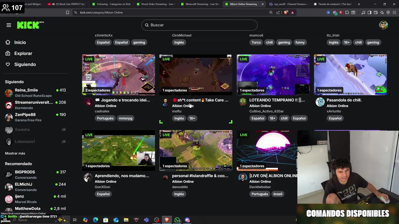Open recommended channel BIGPRODS
Image resolution: width=399 pixels, height=224 pixels.
click(35, 175)
